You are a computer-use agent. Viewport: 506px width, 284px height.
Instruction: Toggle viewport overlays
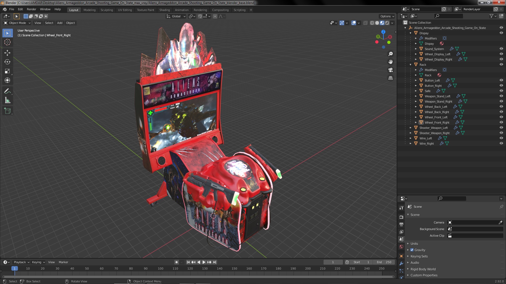(x=354, y=23)
